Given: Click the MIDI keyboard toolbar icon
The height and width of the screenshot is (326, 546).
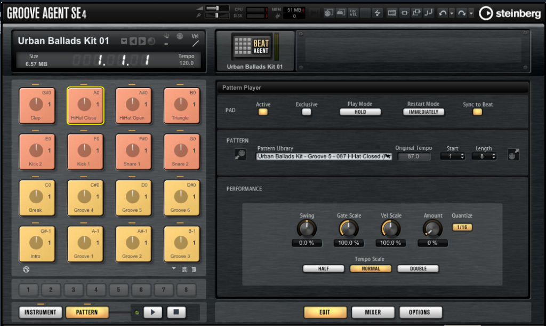Looking at the screenshot, I should (x=392, y=13).
